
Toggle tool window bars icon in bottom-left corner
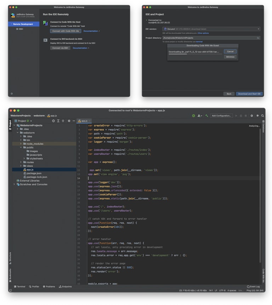11,290
